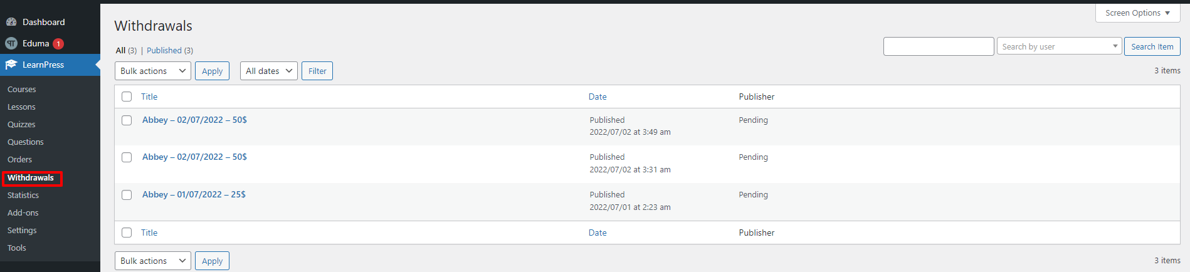The height and width of the screenshot is (272, 1190).
Task: Click the Filter button
Action: (317, 71)
